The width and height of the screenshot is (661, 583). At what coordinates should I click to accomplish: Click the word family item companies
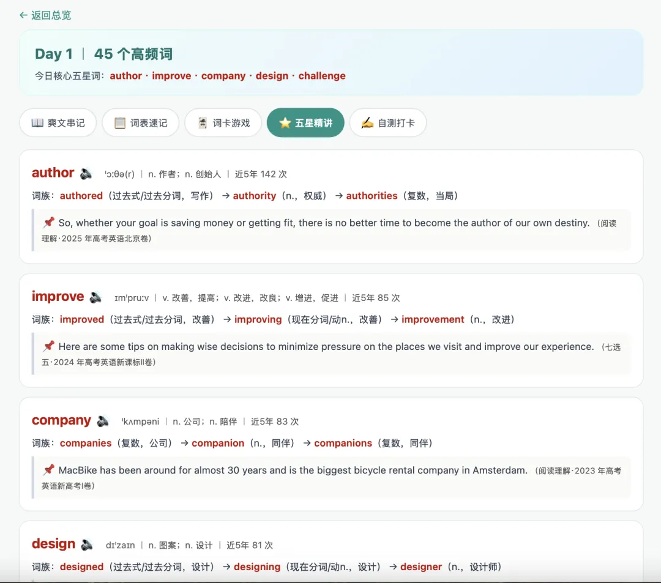(x=86, y=443)
